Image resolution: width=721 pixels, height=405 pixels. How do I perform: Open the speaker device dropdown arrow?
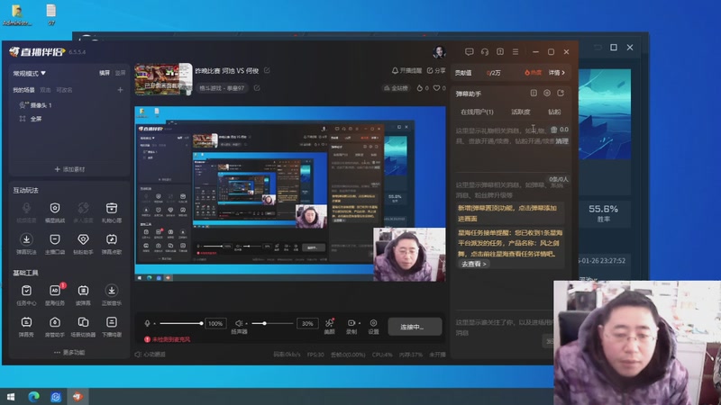[x=246, y=324]
